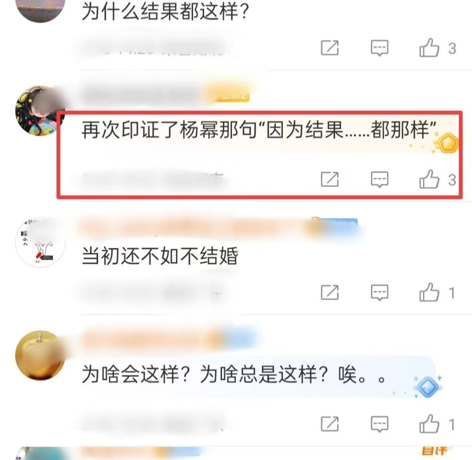View the profile with the white cartoon avatar

[40, 242]
